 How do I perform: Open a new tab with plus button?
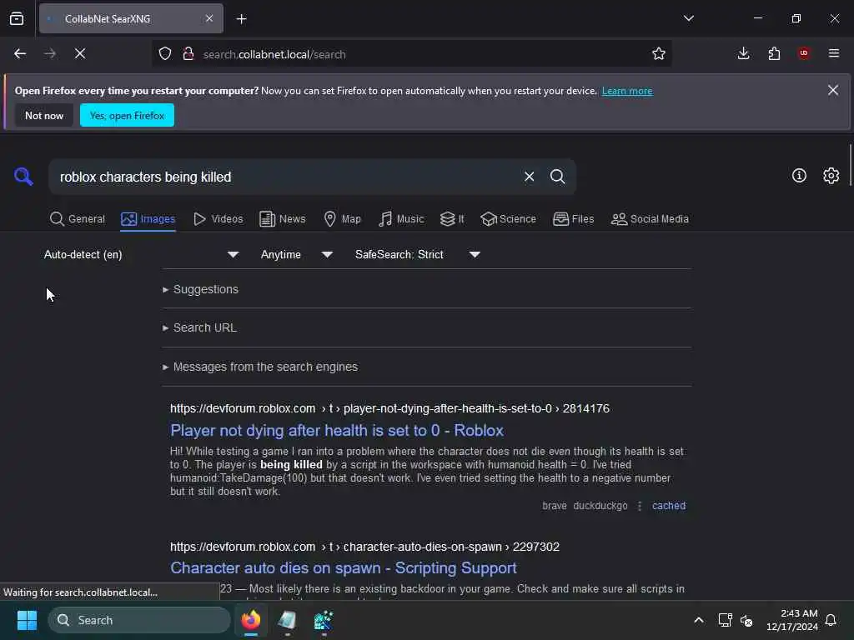(x=241, y=19)
